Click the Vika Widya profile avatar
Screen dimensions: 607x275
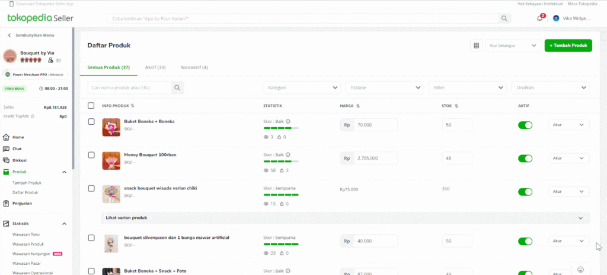pos(556,18)
